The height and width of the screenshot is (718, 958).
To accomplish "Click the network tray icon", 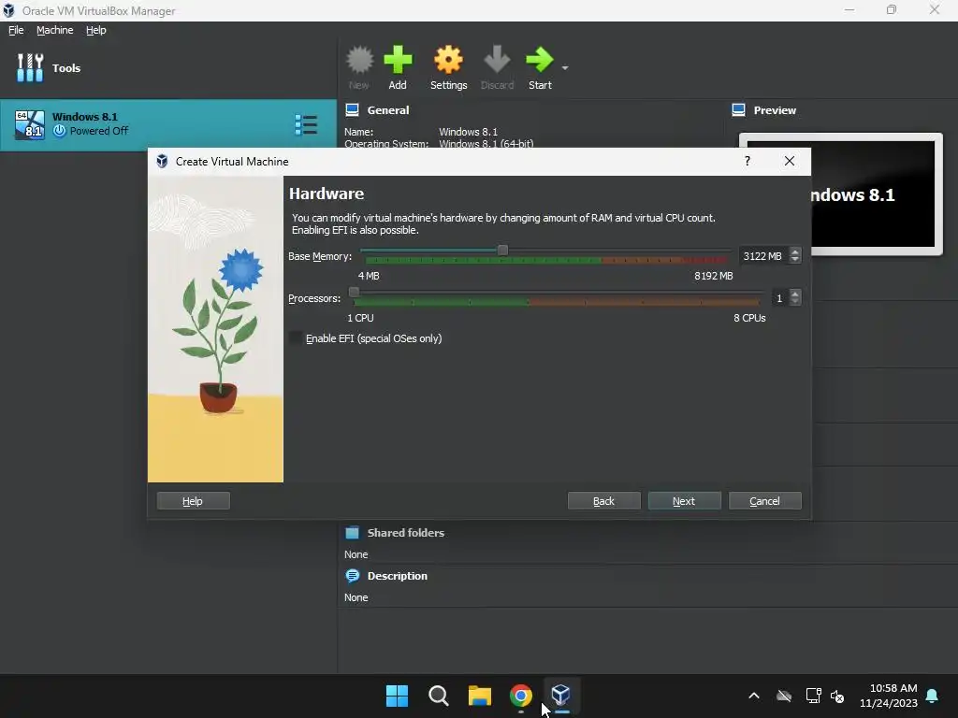I will click(x=813, y=696).
